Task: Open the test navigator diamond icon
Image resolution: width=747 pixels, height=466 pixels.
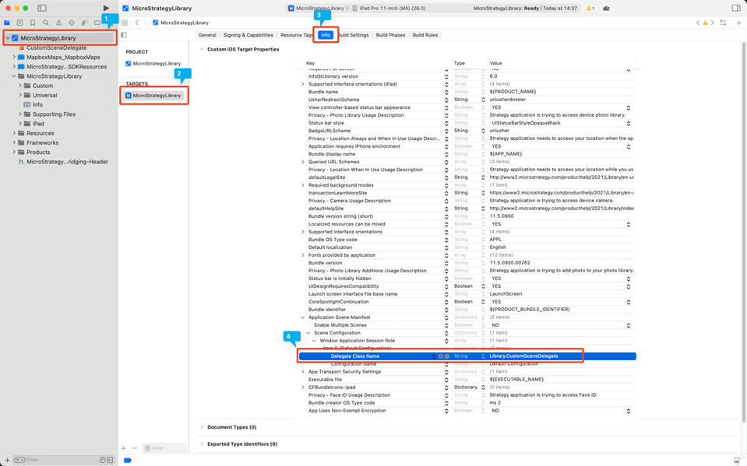Action: pyautogui.click(x=72, y=23)
